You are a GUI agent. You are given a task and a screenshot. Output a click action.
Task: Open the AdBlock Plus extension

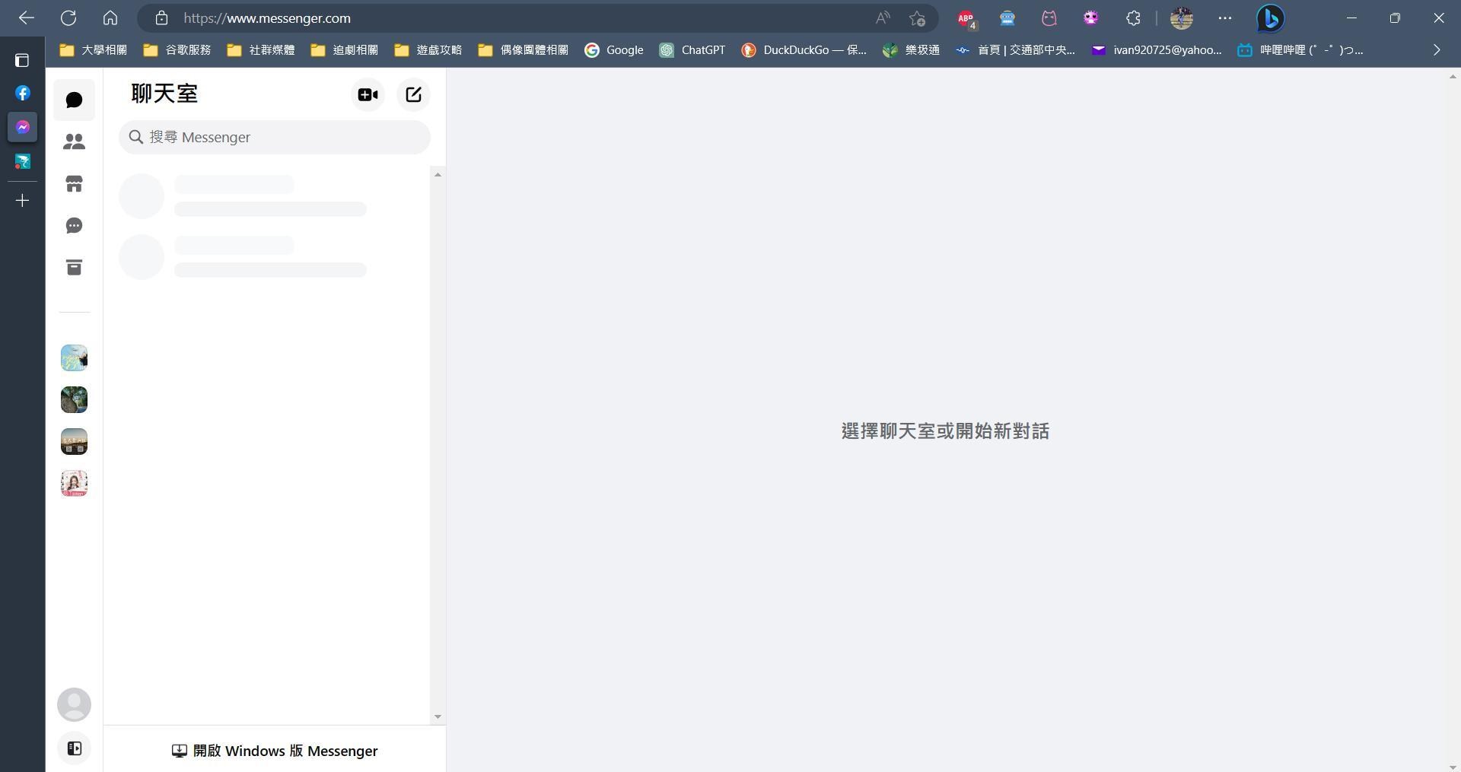point(965,17)
